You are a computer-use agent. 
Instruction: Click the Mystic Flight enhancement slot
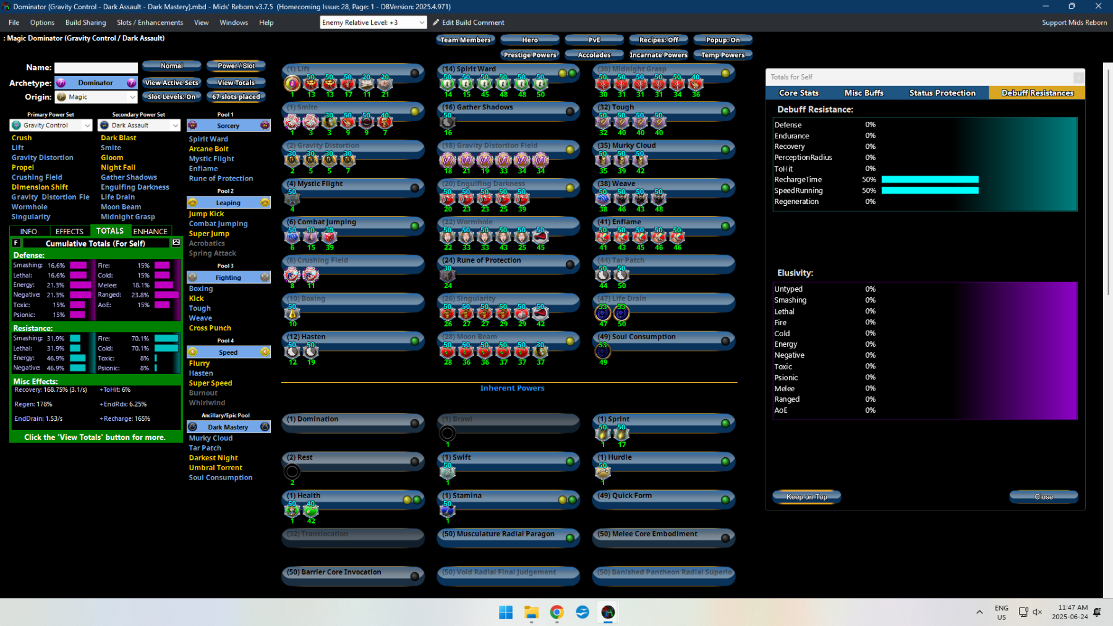point(292,198)
